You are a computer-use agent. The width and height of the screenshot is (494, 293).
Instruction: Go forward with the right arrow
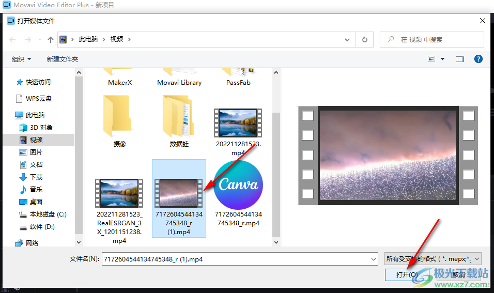[28, 40]
